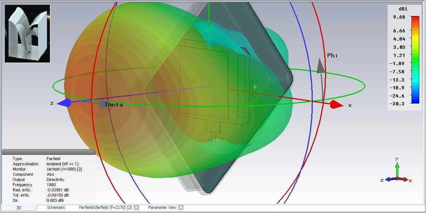The height and width of the screenshot is (213, 426).
Task: Click the red x-axis arrowhead
Action: click(x=336, y=105)
